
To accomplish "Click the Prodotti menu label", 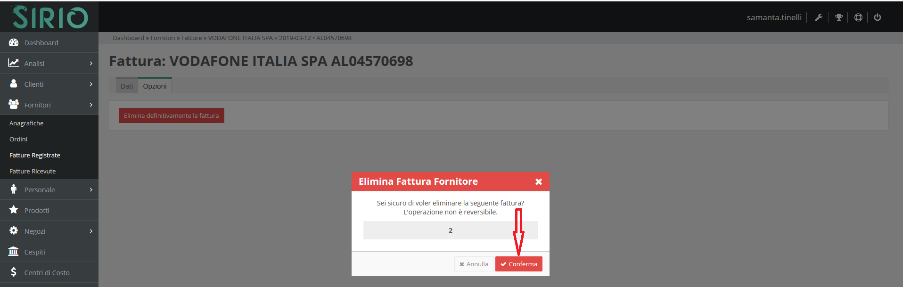I will pos(37,210).
